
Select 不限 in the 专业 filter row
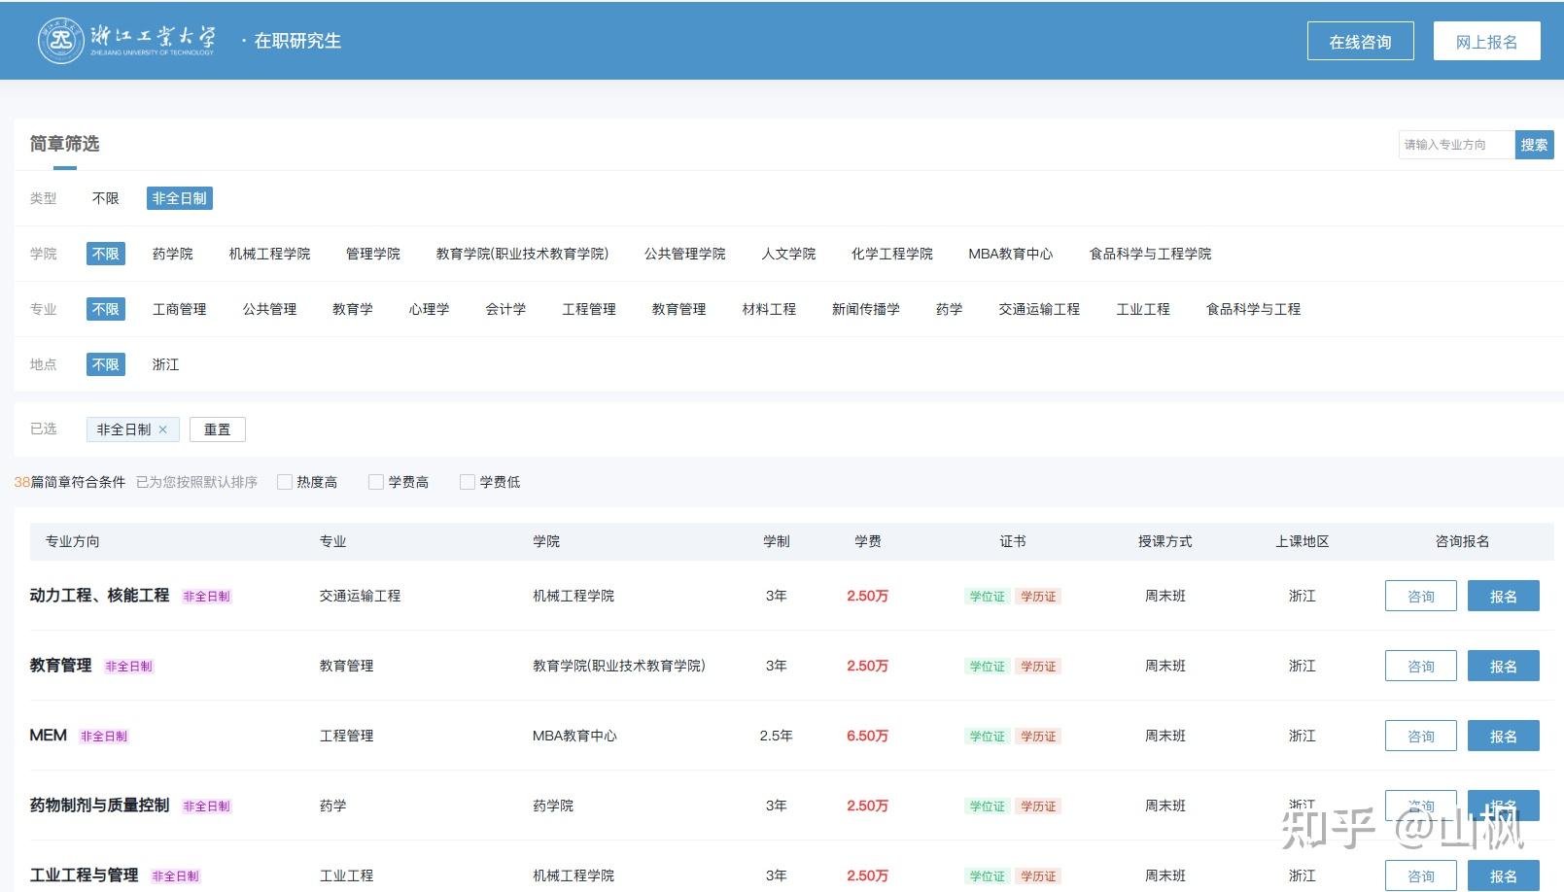pos(105,309)
